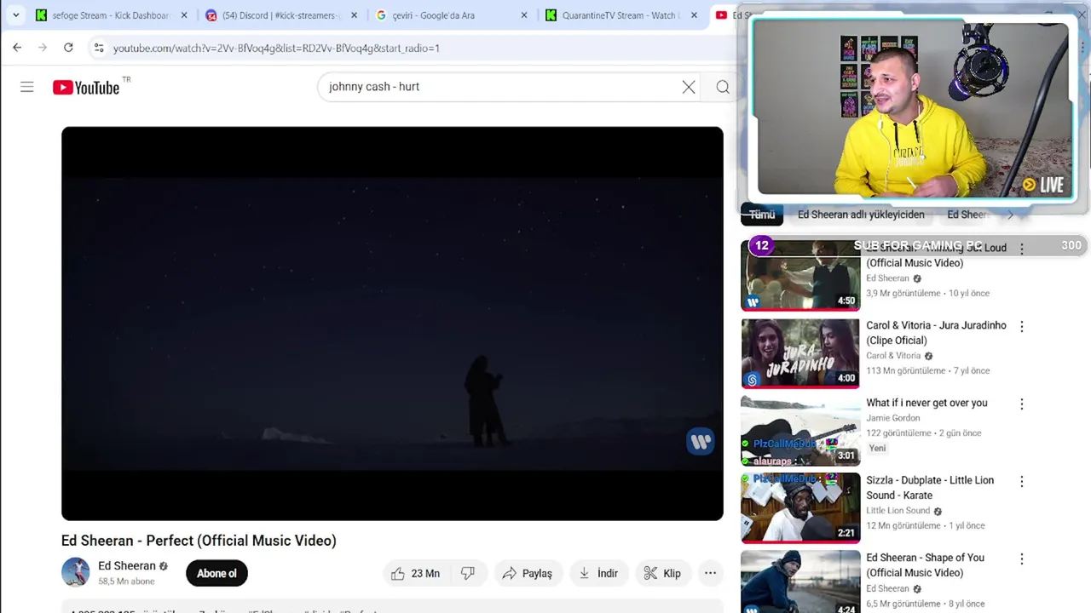Open the tab search dropdown arrow

tap(15, 15)
